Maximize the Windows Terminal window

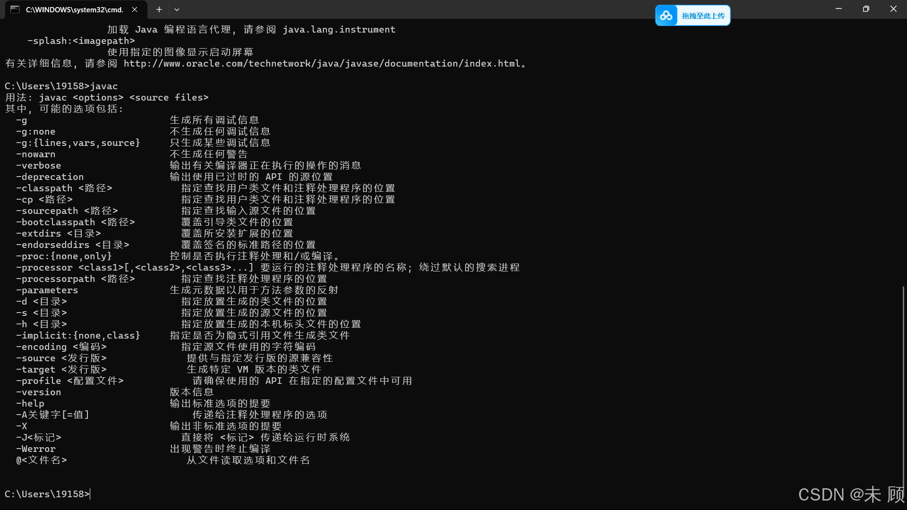click(866, 9)
